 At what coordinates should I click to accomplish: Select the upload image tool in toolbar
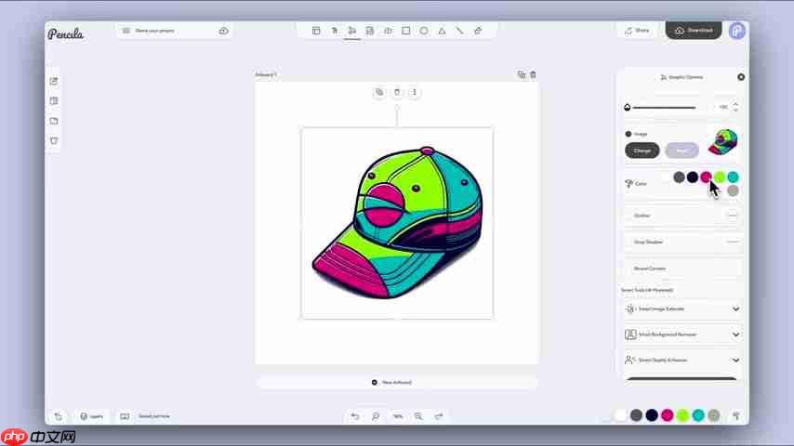(388, 31)
